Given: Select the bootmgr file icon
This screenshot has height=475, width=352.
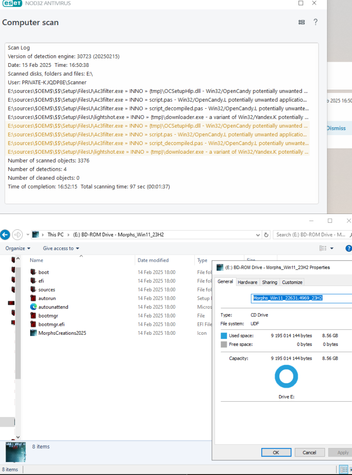Looking at the screenshot, I should pos(33,315).
